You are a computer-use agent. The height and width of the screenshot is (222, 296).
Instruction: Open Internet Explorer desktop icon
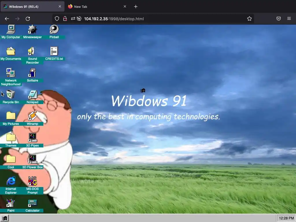(x=11, y=185)
